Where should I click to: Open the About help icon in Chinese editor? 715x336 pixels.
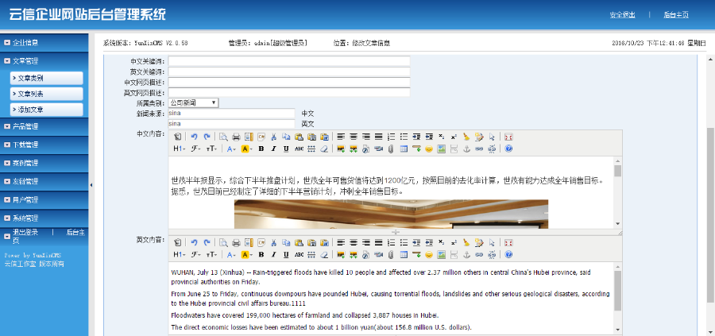pos(508,149)
